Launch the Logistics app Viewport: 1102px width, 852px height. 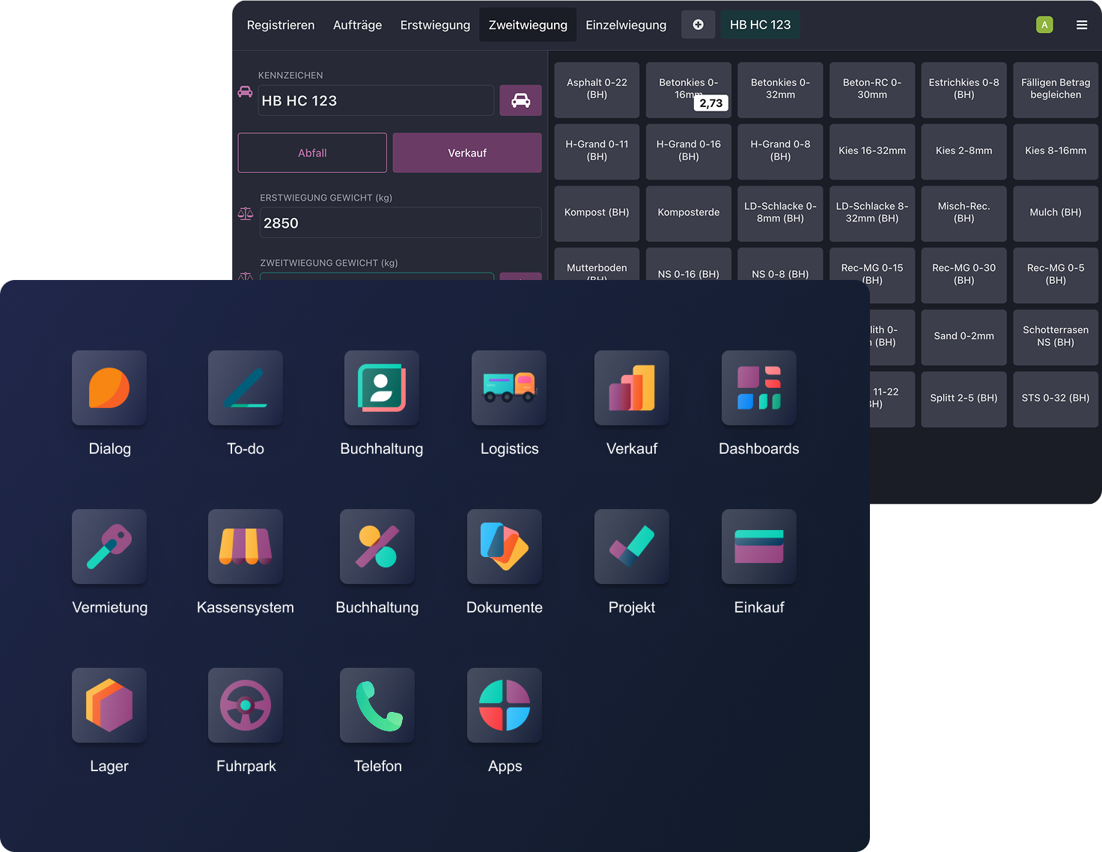pos(509,388)
